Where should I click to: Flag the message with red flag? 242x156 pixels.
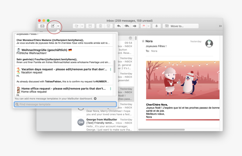144,26
